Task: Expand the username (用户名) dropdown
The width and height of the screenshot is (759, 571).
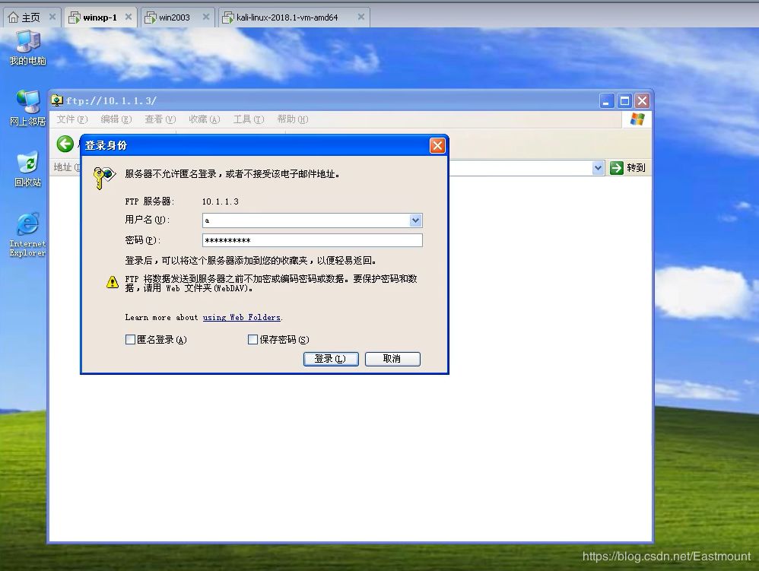Action: pyautogui.click(x=415, y=220)
